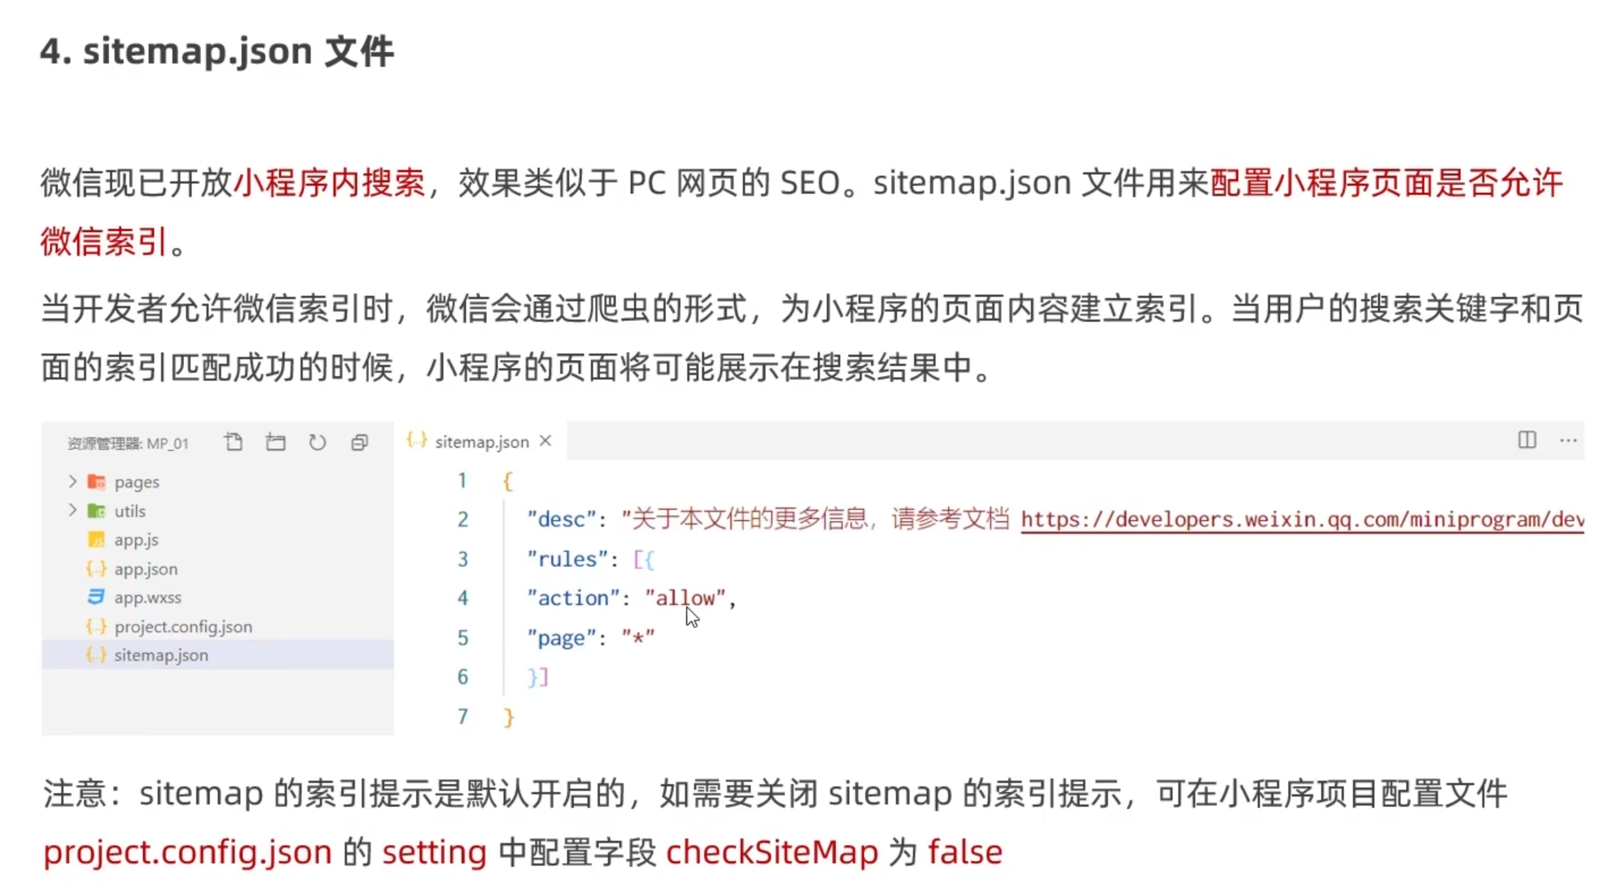The image size is (1603, 894).
Task: Open project.config.json in the file tree
Action: [183, 627]
